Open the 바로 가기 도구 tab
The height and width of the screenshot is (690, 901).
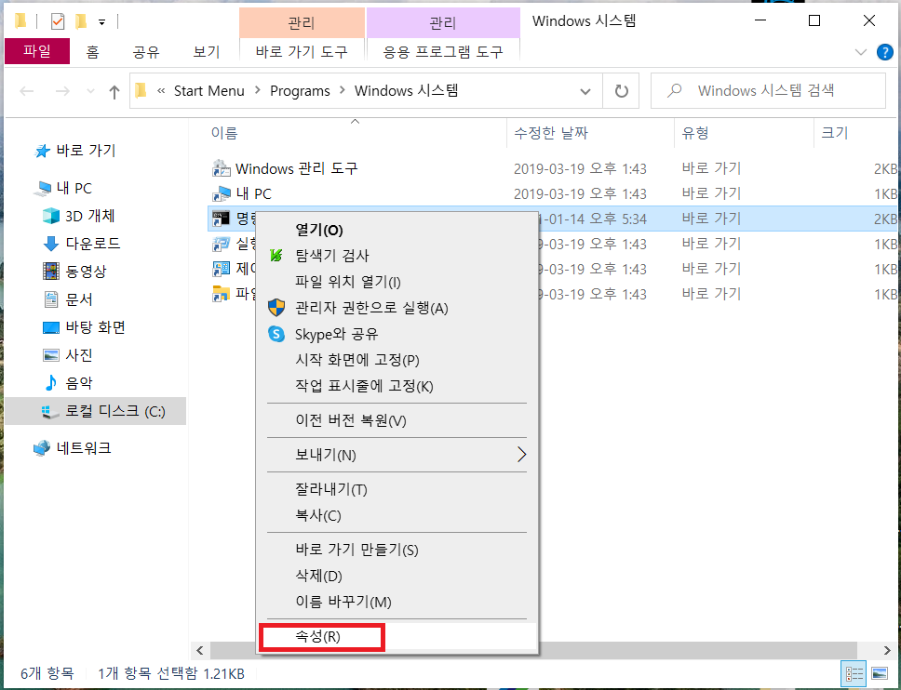(x=302, y=52)
